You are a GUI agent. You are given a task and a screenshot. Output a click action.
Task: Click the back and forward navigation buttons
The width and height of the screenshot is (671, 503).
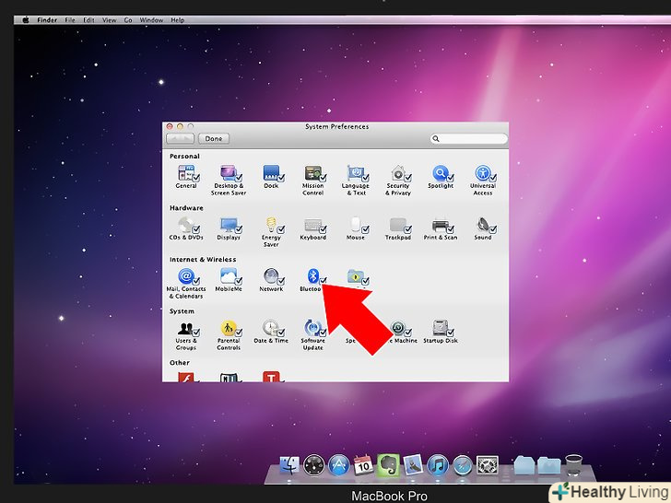[x=180, y=139]
